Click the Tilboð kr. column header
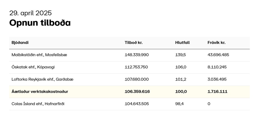 (x=134, y=43)
